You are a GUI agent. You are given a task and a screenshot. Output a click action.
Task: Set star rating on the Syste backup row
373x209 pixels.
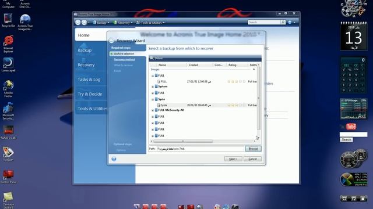[x=236, y=105]
